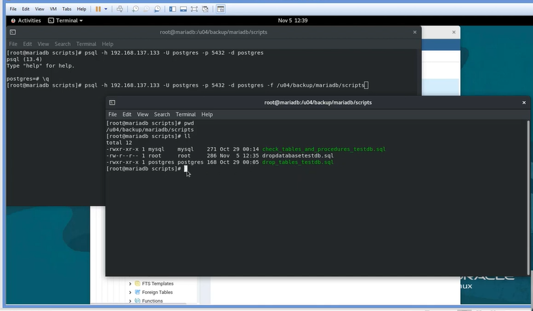The image size is (533, 311).
Task: Click front terminal title bar text
Action: coord(318,102)
